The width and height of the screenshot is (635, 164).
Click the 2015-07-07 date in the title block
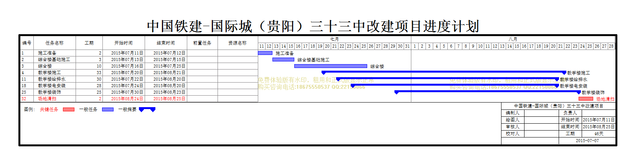pos(587,141)
